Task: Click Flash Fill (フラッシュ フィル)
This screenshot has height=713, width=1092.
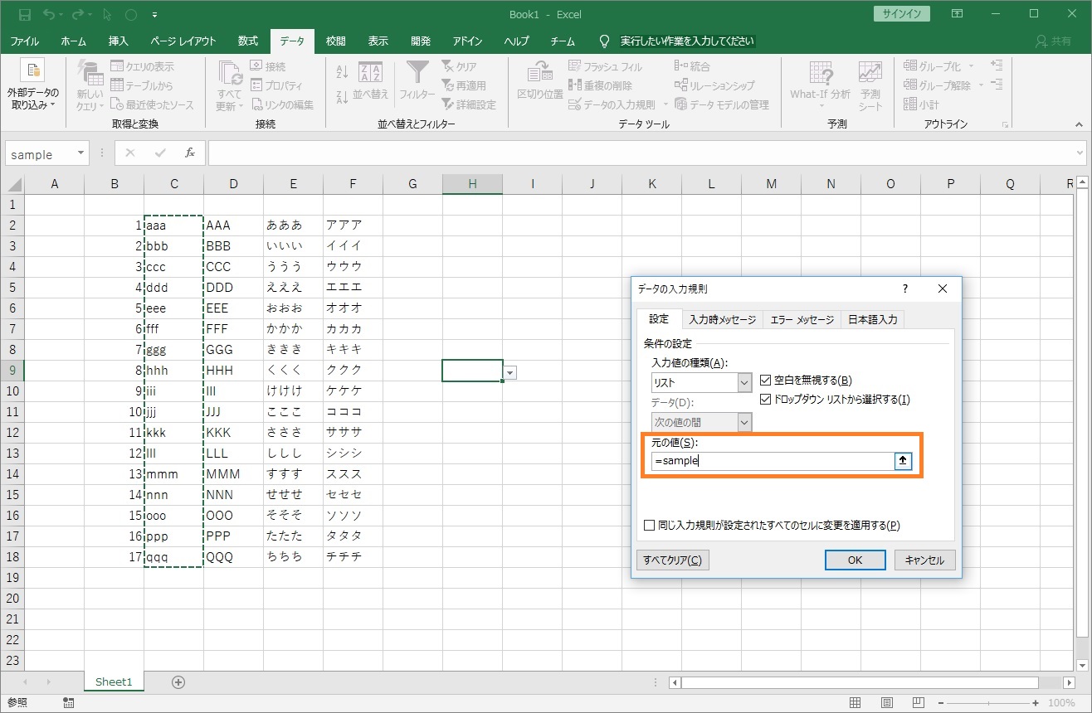Action: (x=606, y=66)
